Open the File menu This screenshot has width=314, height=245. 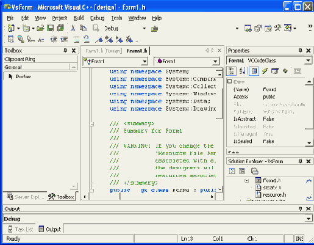tap(10, 18)
